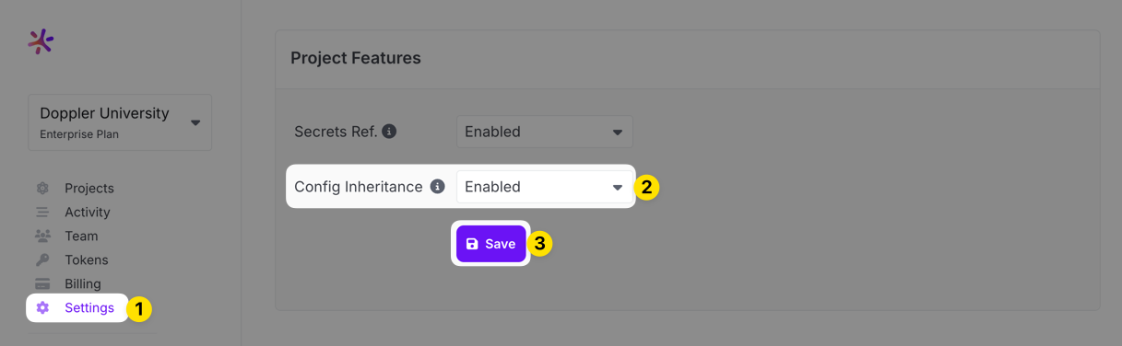The height and width of the screenshot is (346, 1122).
Task: Click the purple Save button
Action: (490, 244)
